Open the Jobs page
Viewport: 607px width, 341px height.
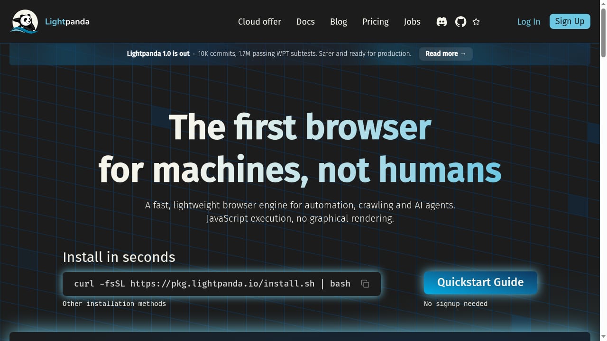412,22
